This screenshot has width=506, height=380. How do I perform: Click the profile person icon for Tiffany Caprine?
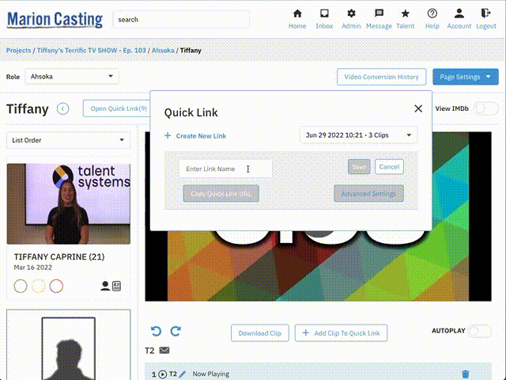pos(105,286)
